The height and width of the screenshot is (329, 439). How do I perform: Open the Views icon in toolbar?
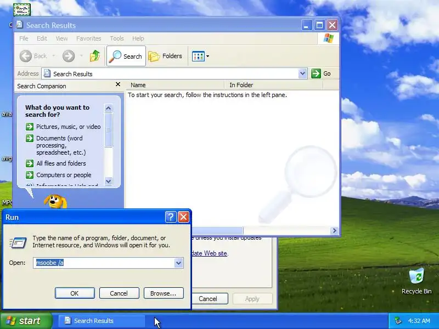tap(198, 56)
